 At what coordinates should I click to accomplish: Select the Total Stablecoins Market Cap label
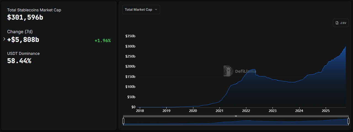pos(34,10)
